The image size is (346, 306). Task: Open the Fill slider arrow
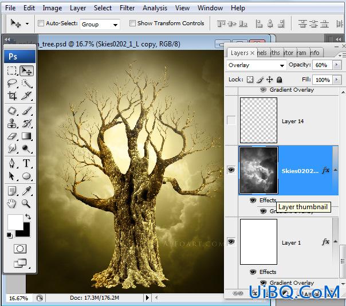click(337, 80)
